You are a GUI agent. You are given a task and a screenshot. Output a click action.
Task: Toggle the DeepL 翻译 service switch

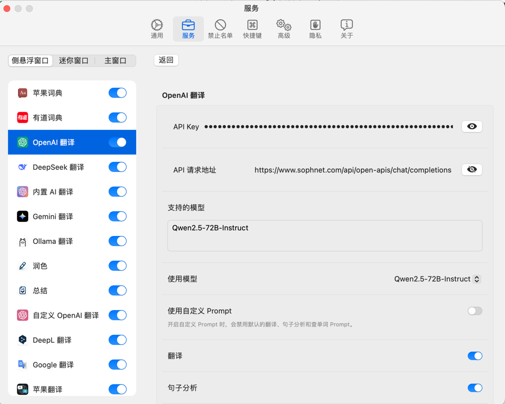point(118,340)
